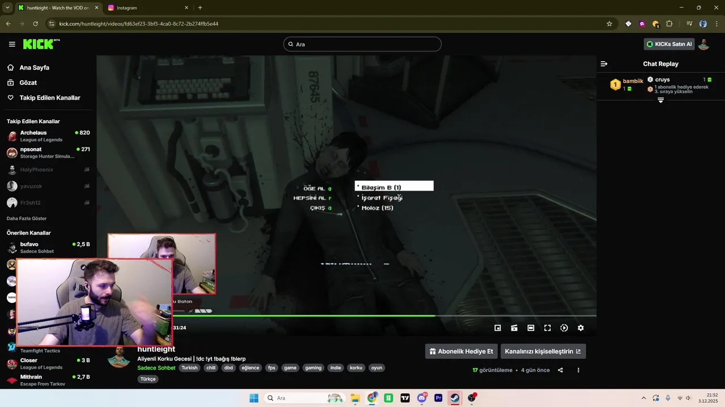
Task: Click the Kanalınızı kişiselleştirin button
Action: pos(543,351)
